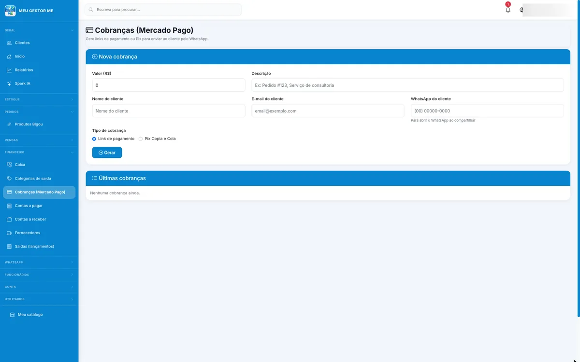Click the Contas a pagar icon
Image resolution: width=580 pixels, height=362 pixels.
[x=9, y=206]
